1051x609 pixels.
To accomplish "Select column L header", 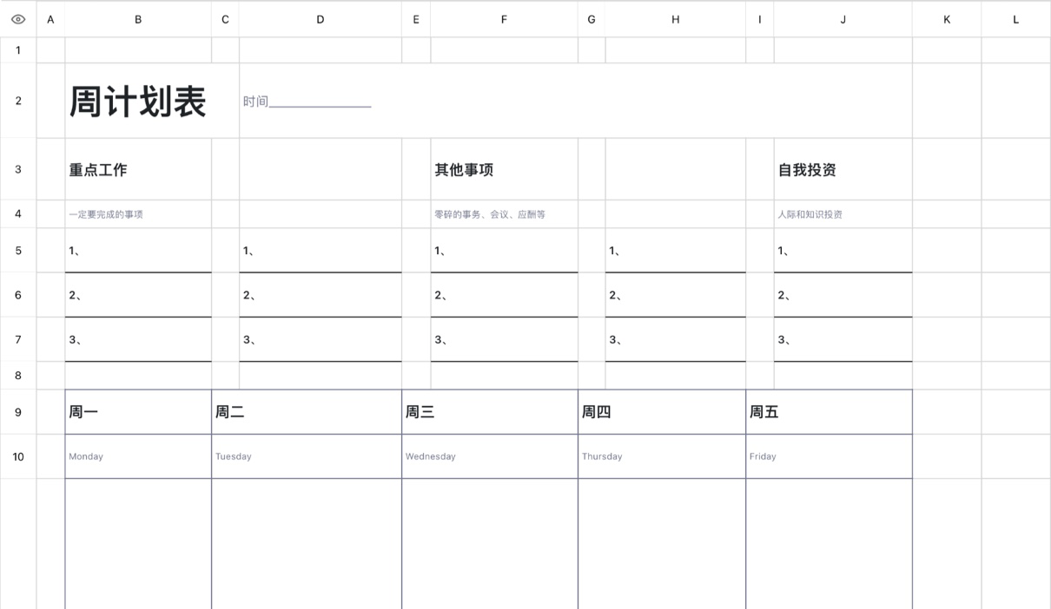I will [1015, 19].
